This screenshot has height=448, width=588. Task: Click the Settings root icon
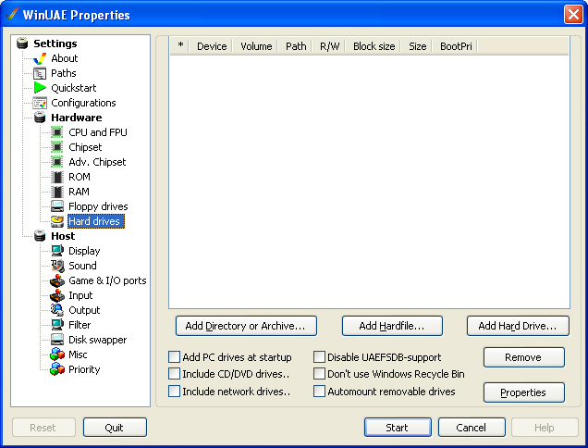pos(22,44)
